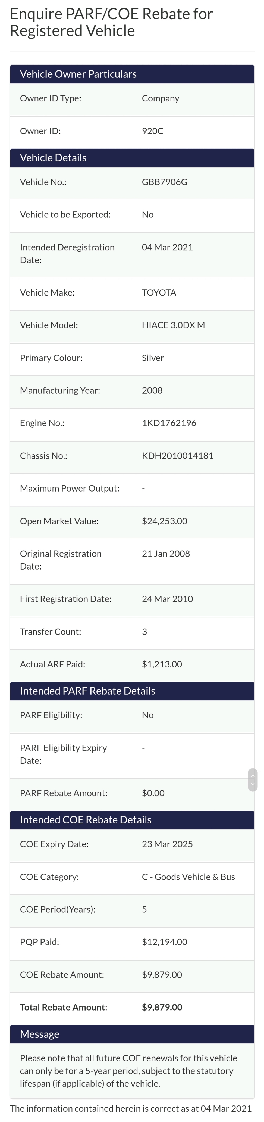Viewport: 264px width, 1122px height.
Task: Click the Open Market Value $24,253.00
Action: click(x=164, y=521)
